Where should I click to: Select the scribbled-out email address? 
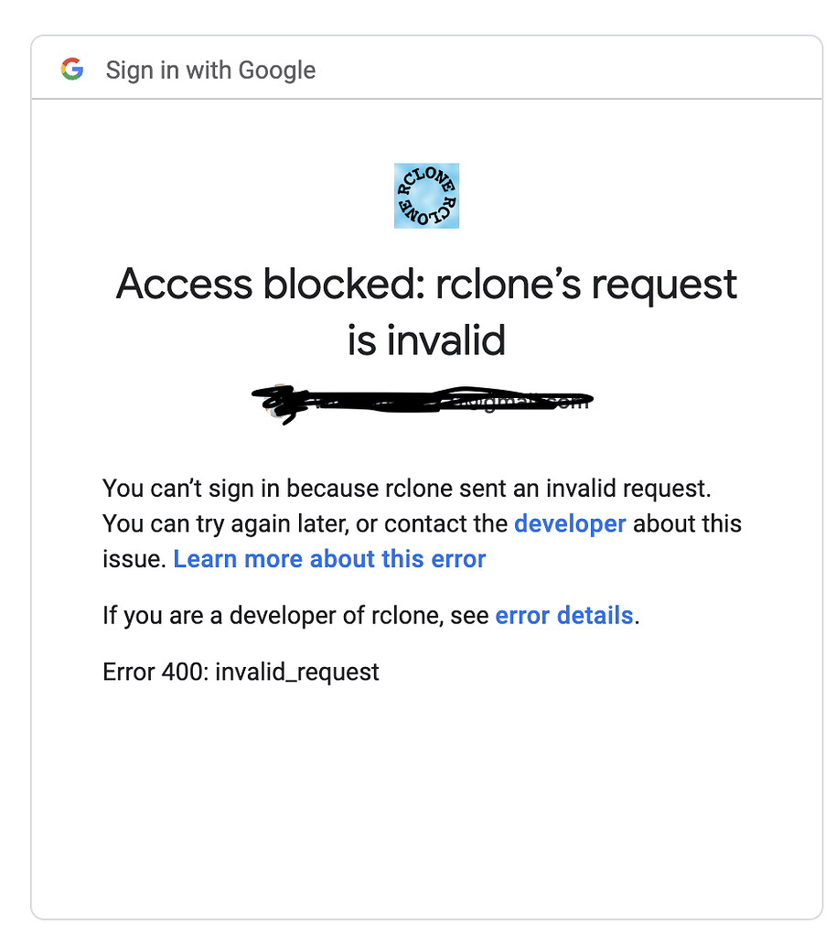pyautogui.click(x=430, y=403)
